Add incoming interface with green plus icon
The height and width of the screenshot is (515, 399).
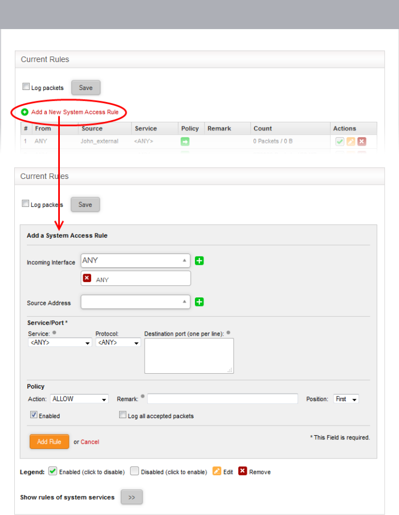coord(199,261)
